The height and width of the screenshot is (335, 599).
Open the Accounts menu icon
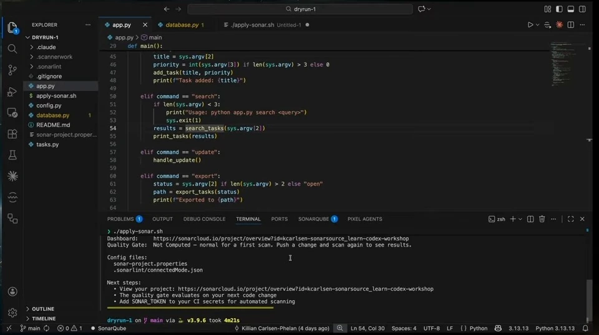(12, 291)
